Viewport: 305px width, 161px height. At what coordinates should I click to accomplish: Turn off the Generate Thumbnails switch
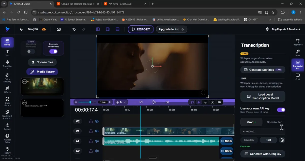click(53, 51)
